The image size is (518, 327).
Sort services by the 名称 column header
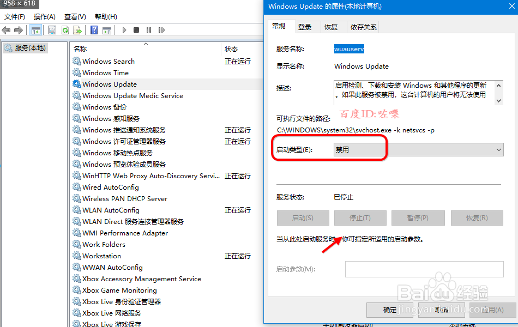146,49
